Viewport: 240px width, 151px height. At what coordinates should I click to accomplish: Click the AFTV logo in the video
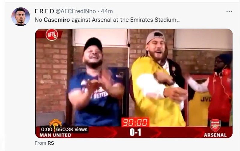tap(52, 35)
